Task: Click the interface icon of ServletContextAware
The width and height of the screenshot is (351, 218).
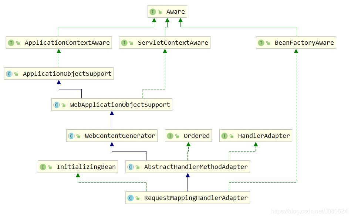Action: 124,43
